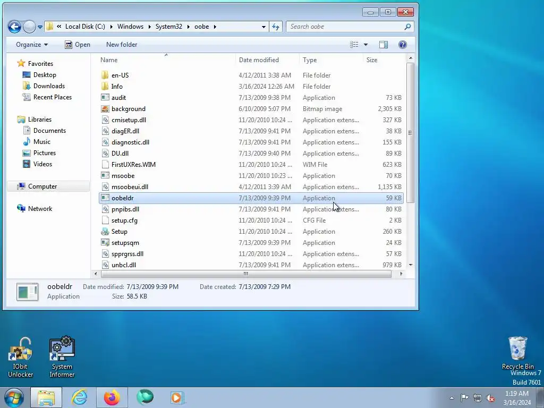Select the background bitmap icon
544x408 pixels.
tap(105, 108)
